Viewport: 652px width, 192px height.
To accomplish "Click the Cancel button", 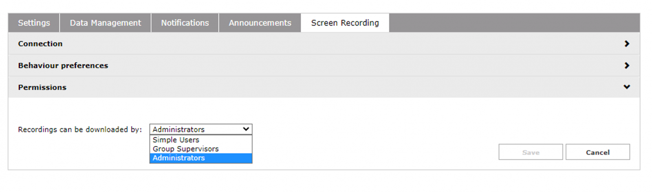I will pyautogui.click(x=597, y=152).
